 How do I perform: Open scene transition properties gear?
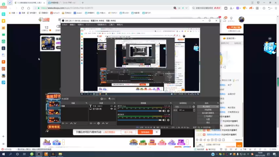[x=194, y=107]
